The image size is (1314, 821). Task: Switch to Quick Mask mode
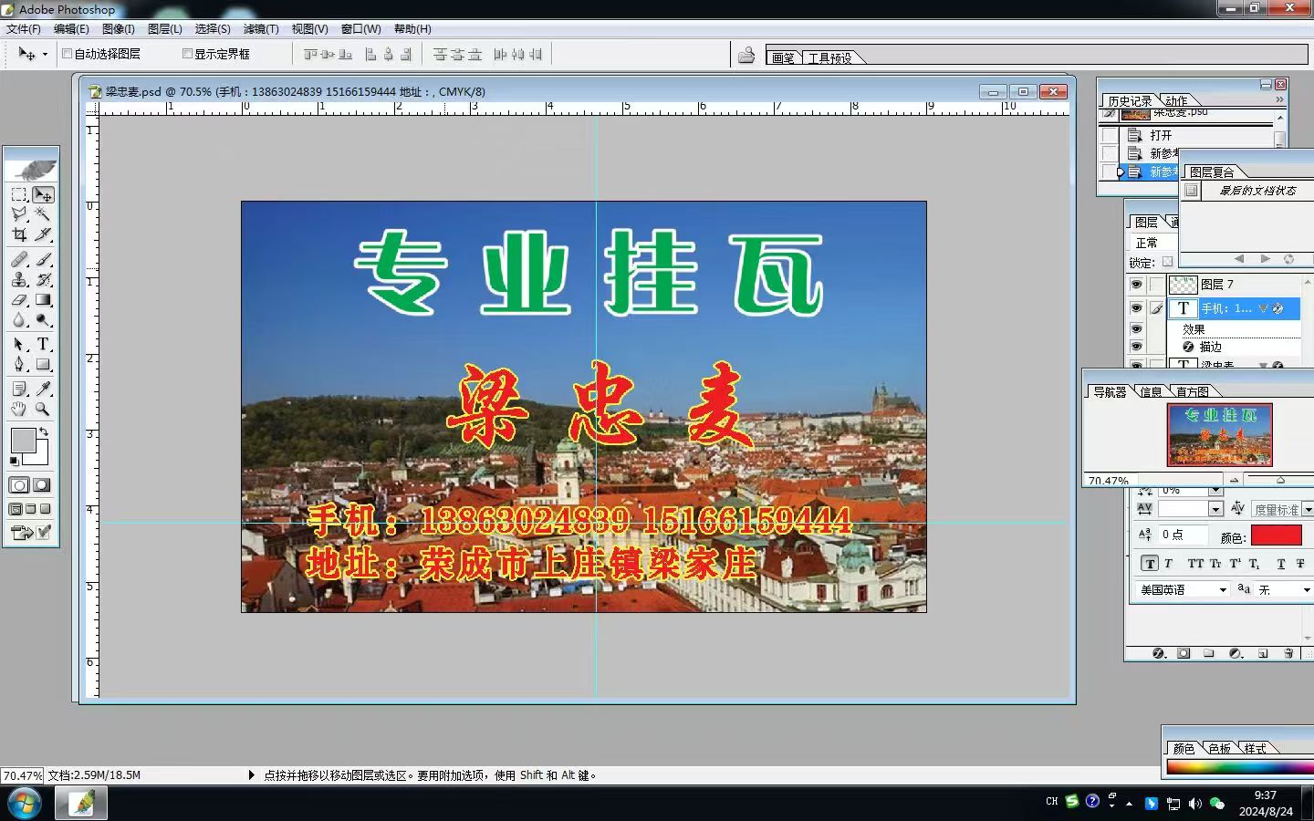click(x=42, y=485)
